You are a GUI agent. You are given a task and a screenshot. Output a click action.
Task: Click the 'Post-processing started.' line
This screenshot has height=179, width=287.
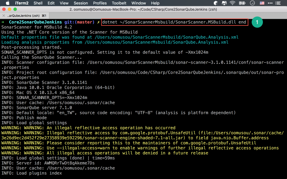click(x=32, y=47)
